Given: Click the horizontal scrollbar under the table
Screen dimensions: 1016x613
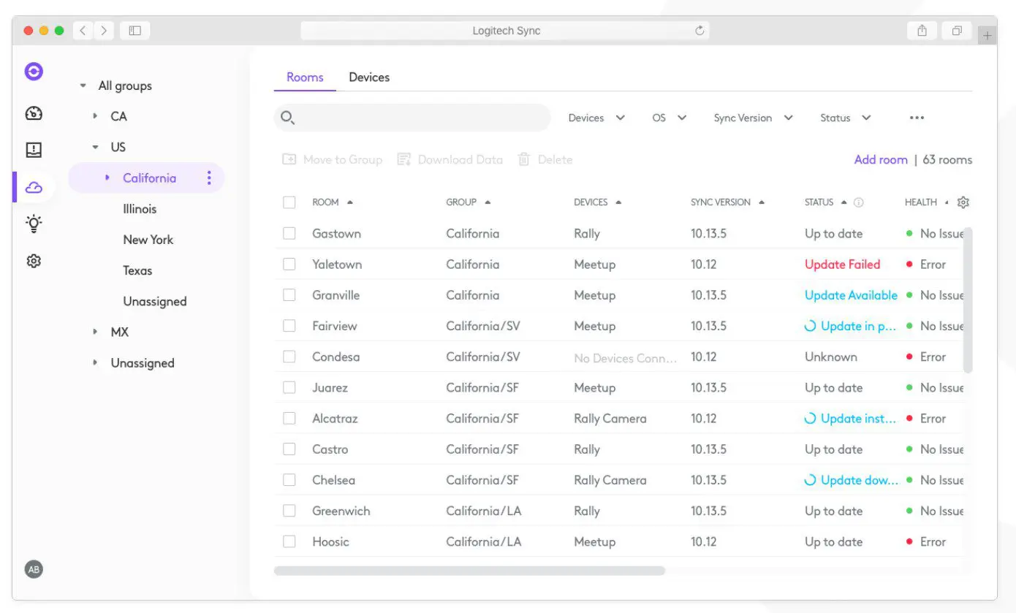Looking at the screenshot, I should (469, 571).
